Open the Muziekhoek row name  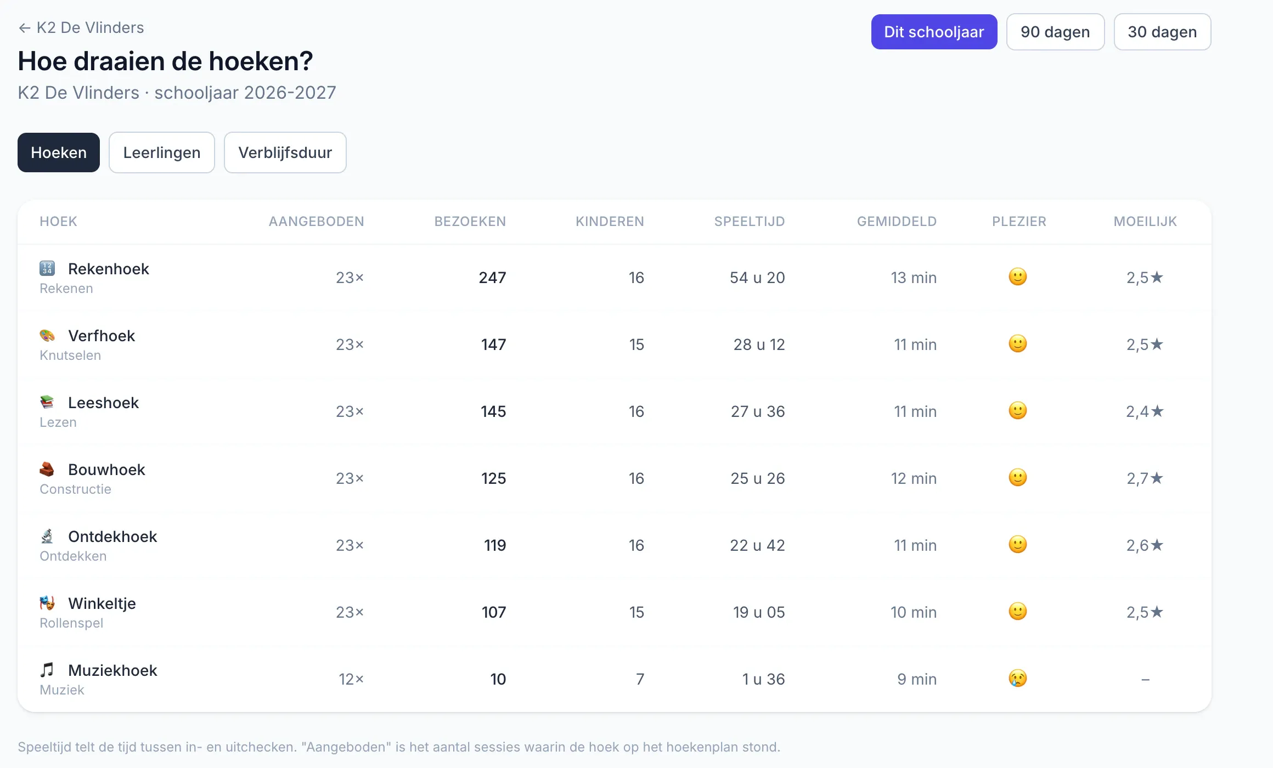click(x=112, y=670)
